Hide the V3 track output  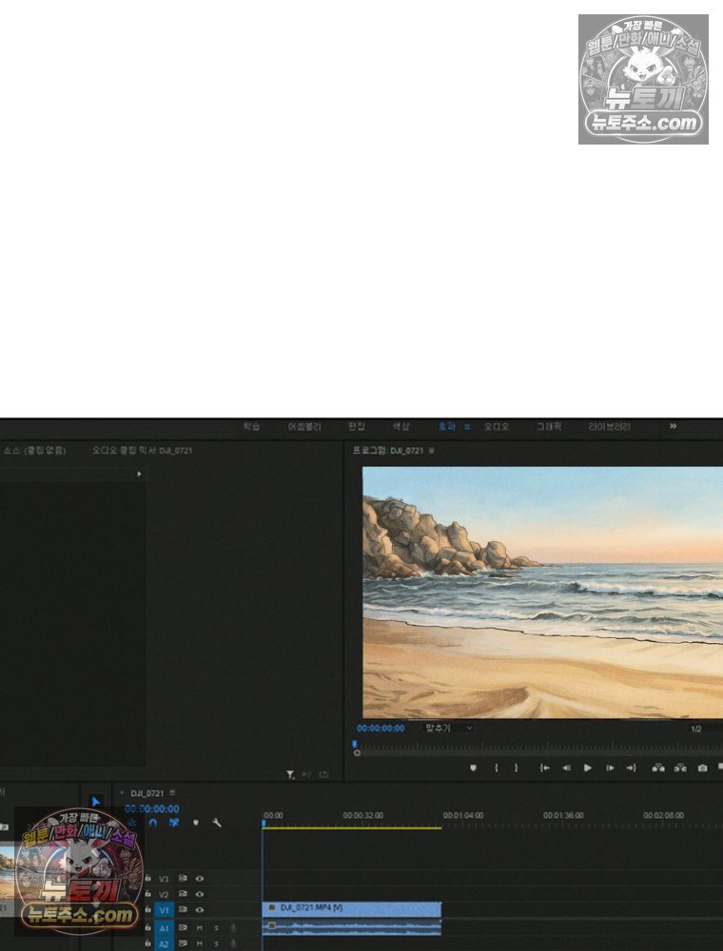point(199,878)
